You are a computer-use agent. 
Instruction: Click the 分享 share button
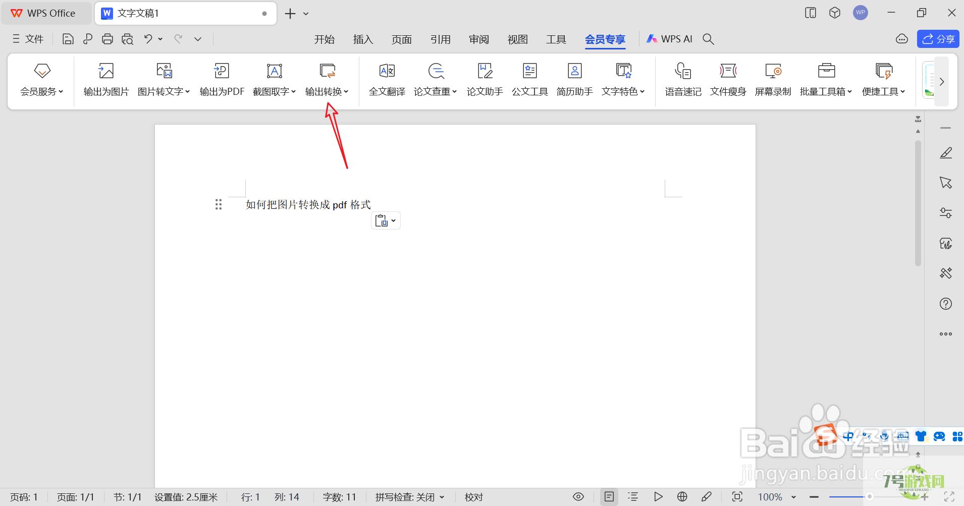pyautogui.click(x=938, y=39)
